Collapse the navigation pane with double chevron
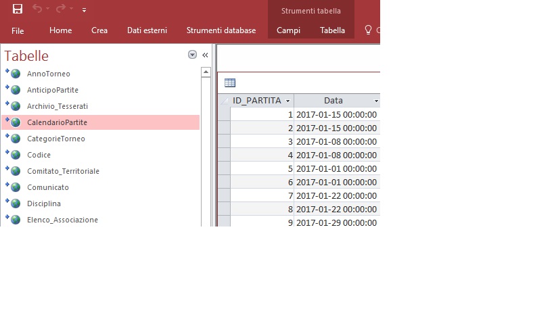 coord(205,55)
